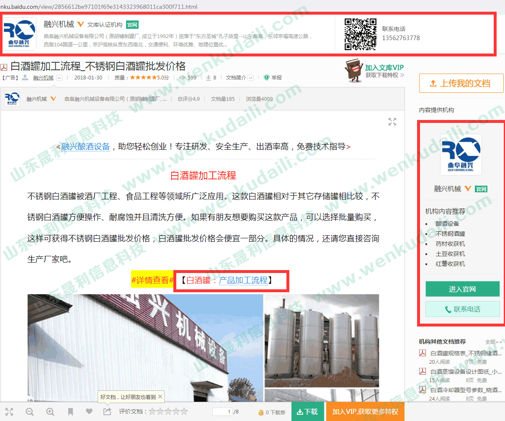Open 红薯收获机 recommended link

click(450, 264)
